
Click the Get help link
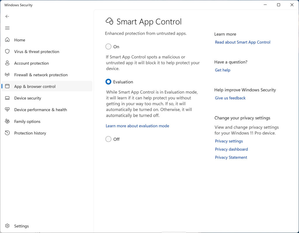tap(222, 70)
